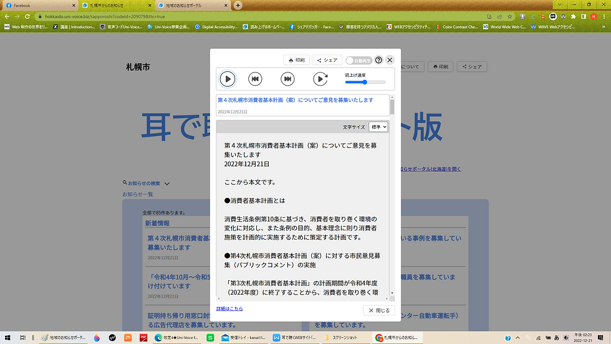
Task: Switch to the 札幌市からのお知らせ tab
Action: pos(116,6)
